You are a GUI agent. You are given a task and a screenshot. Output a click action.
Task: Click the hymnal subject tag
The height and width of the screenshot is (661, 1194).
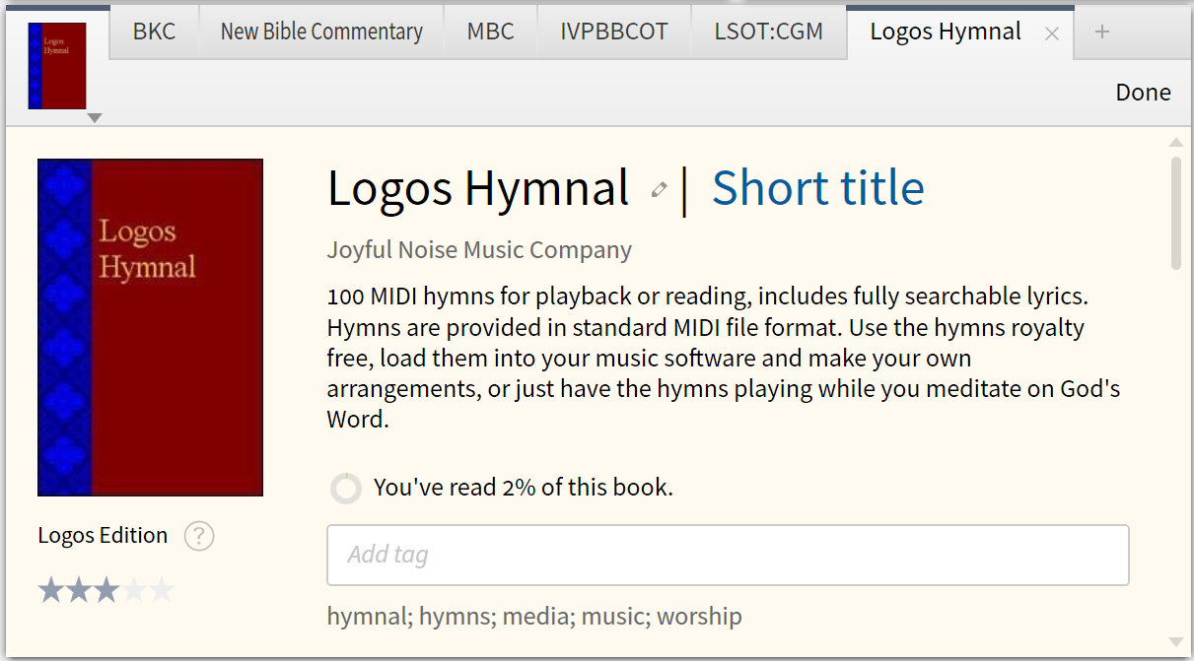coord(369,617)
